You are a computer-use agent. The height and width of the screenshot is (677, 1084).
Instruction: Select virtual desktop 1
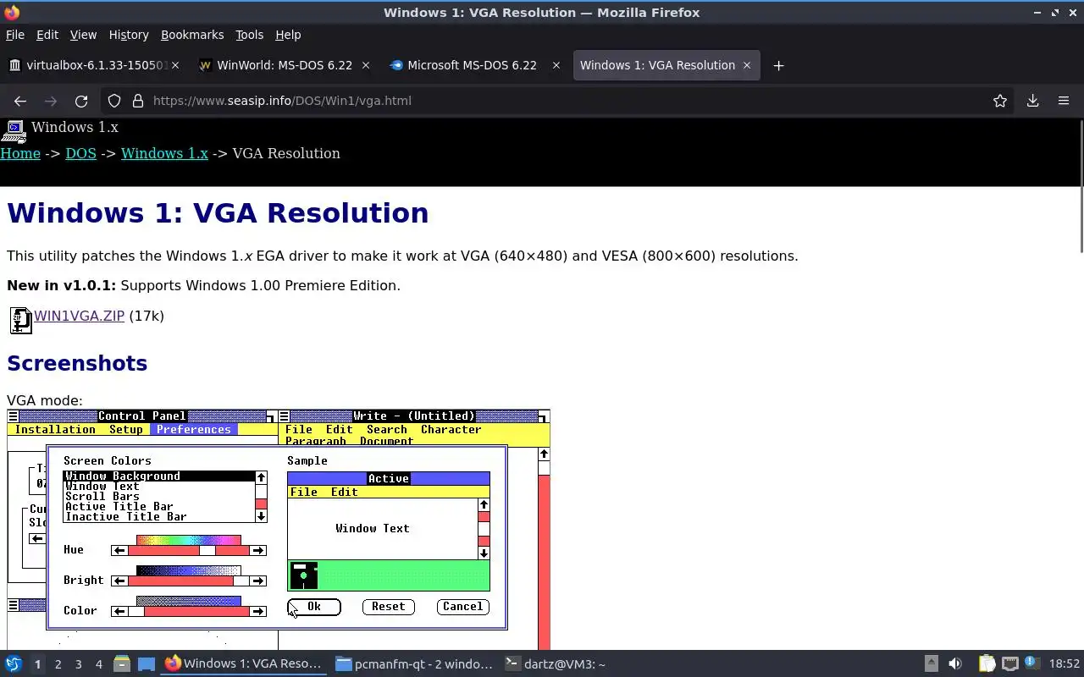point(37,664)
